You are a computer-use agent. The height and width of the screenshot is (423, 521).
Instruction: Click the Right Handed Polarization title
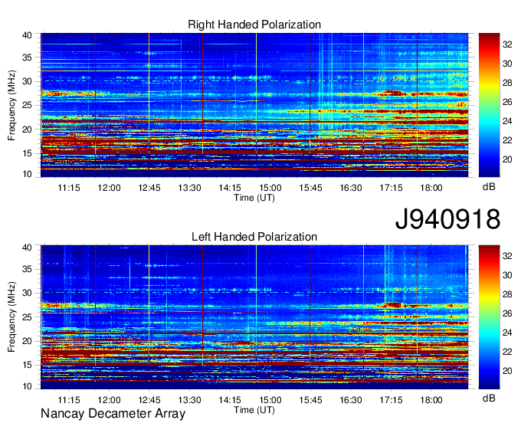tap(254, 25)
